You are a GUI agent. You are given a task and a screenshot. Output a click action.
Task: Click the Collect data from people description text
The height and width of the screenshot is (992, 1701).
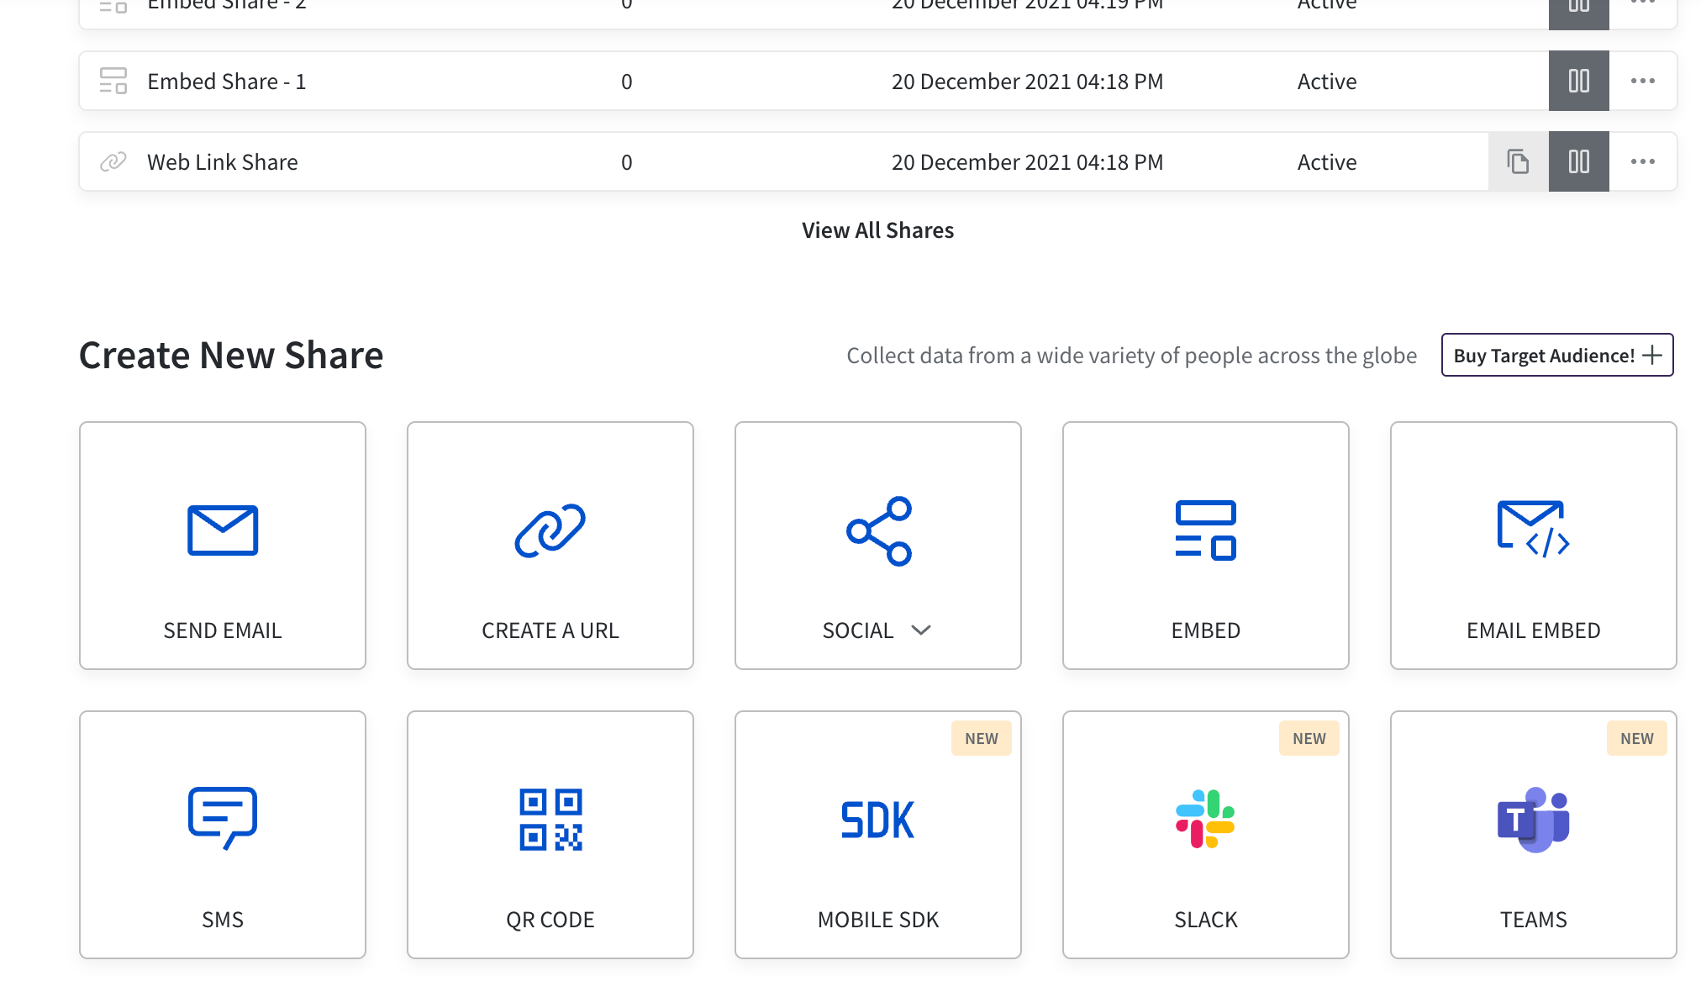click(1131, 356)
